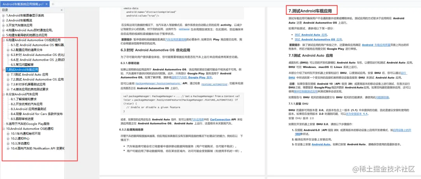Image resolution: width=421 pixels, height=179 pixels.
Task: Open outline entry 8.2.开发优秀的汽车应用
Action: point(27,104)
